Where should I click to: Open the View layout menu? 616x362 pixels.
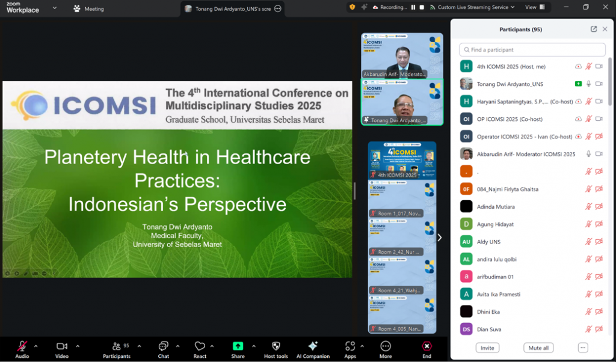(x=535, y=7)
